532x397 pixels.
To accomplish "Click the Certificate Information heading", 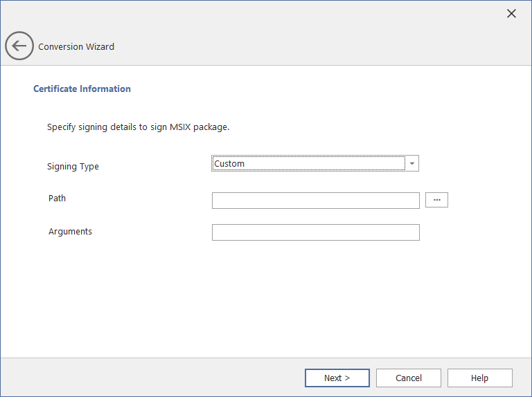I will click(x=82, y=89).
